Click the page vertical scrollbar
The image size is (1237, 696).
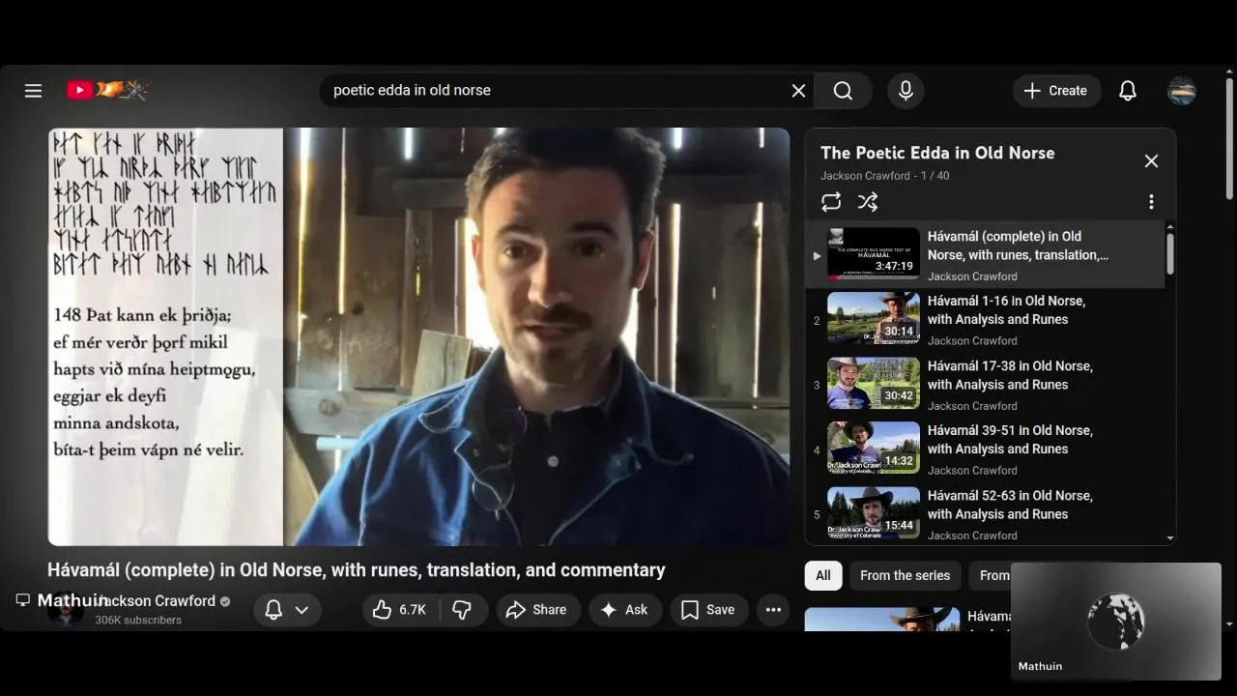click(1229, 137)
